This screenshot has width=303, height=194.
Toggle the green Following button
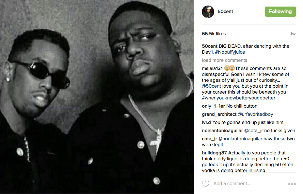pos(280,12)
